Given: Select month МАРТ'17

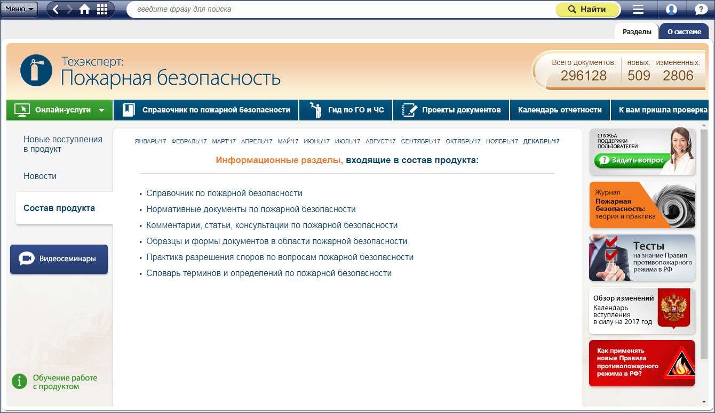Looking at the screenshot, I should [x=224, y=141].
